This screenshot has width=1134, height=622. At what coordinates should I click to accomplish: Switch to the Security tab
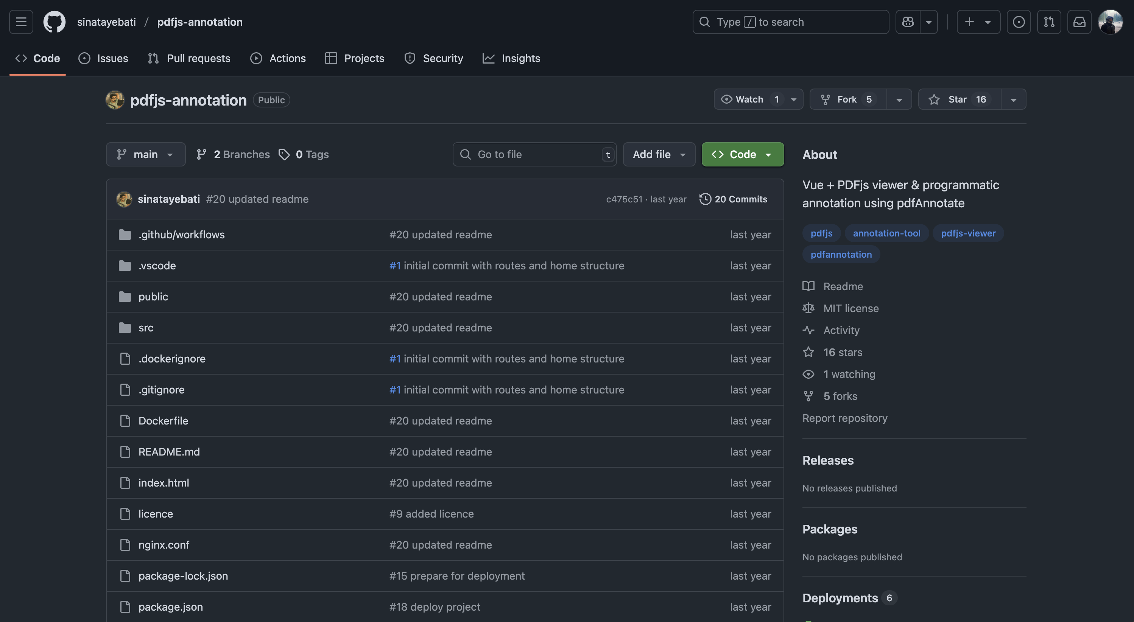point(434,58)
